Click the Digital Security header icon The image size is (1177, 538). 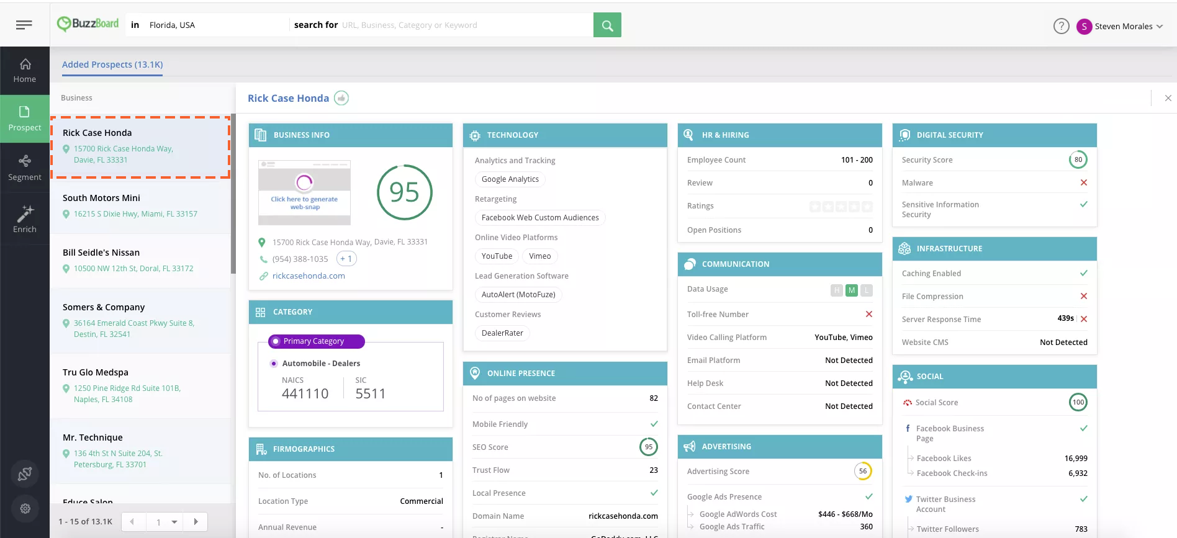coord(904,135)
